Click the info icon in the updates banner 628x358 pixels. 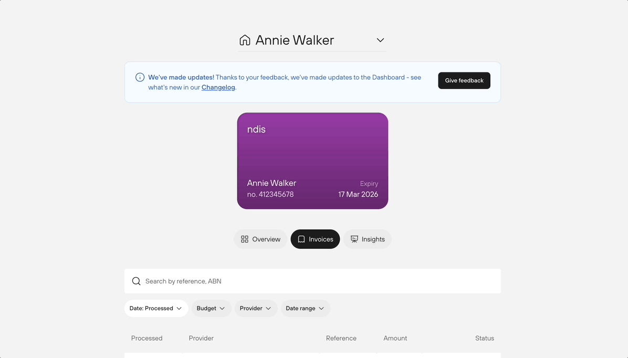click(x=140, y=77)
